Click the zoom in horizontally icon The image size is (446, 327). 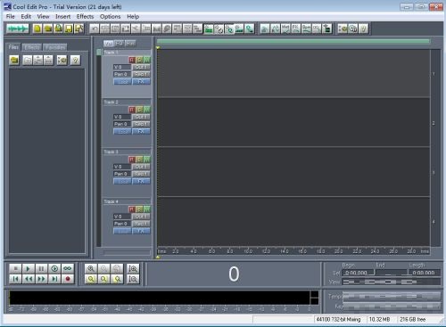tap(91, 269)
